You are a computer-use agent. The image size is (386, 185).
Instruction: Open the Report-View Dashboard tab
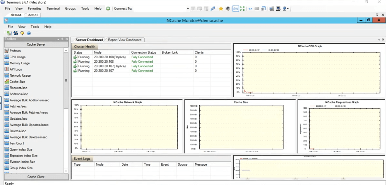tap(125, 39)
